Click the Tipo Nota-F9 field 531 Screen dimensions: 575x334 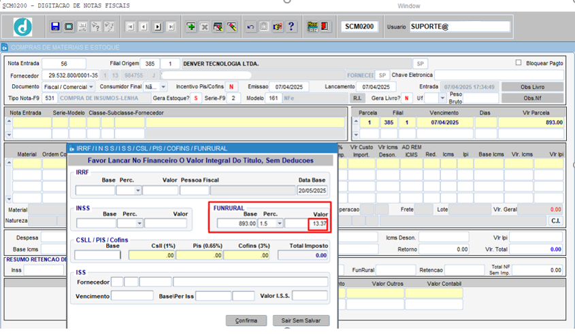point(49,98)
